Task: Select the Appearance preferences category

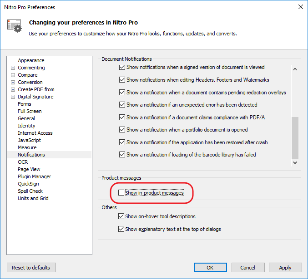Action: [x=31, y=60]
